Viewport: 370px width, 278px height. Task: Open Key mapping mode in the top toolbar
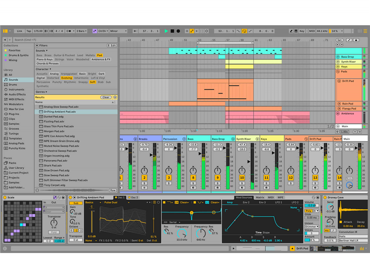pyautogui.click(x=301, y=30)
